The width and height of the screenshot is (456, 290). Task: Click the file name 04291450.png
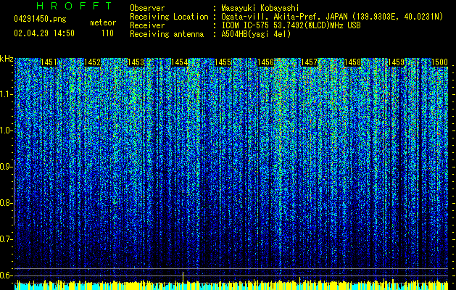coord(40,19)
